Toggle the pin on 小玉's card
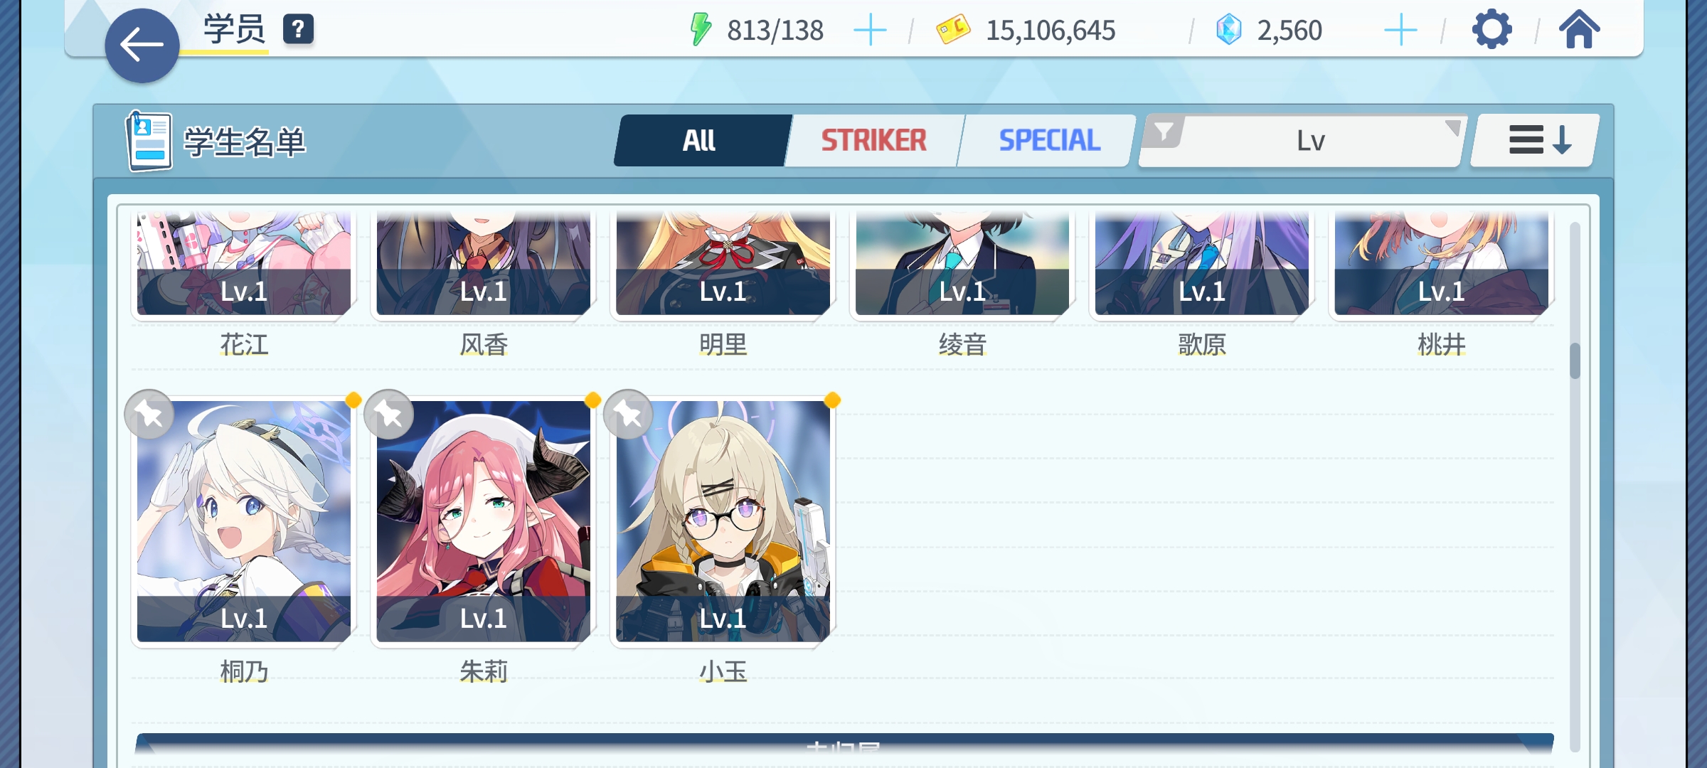 (x=629, y=414)
